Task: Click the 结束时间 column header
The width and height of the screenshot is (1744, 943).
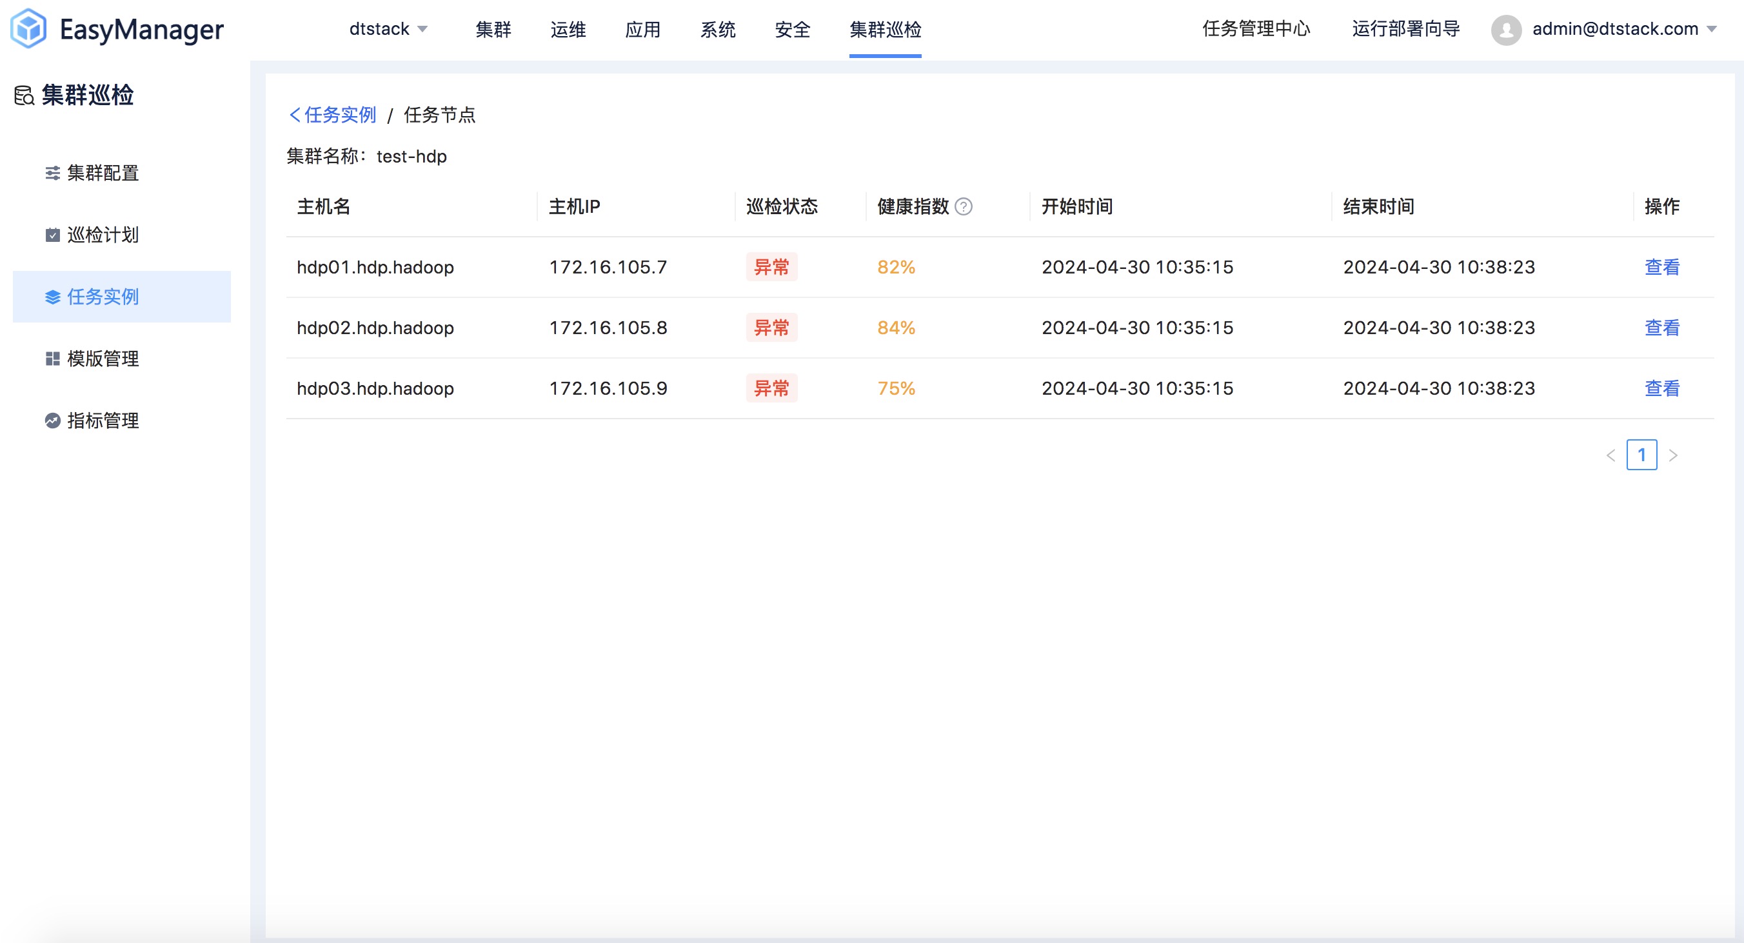Action: pyautogui.click(x=1379, y=206)
